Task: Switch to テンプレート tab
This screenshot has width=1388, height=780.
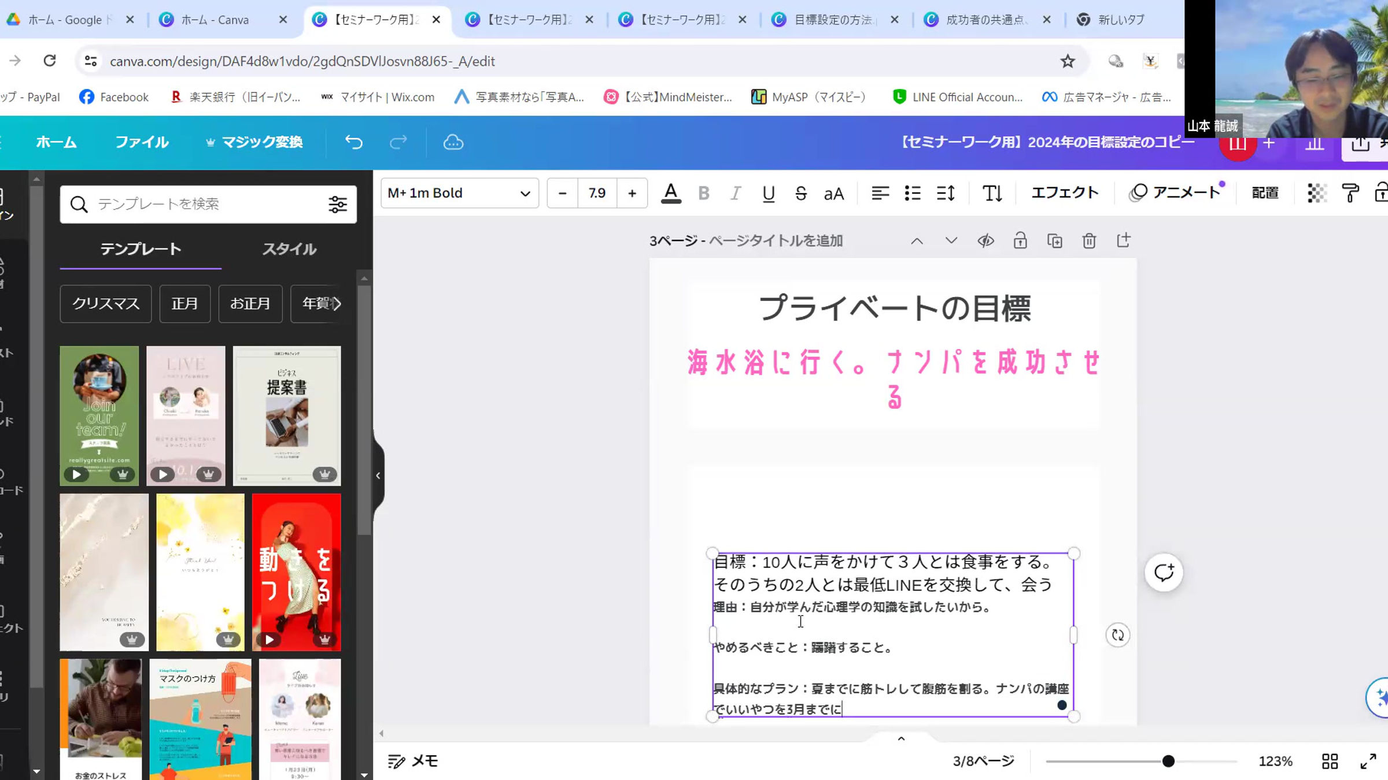Action: point(141,249)
